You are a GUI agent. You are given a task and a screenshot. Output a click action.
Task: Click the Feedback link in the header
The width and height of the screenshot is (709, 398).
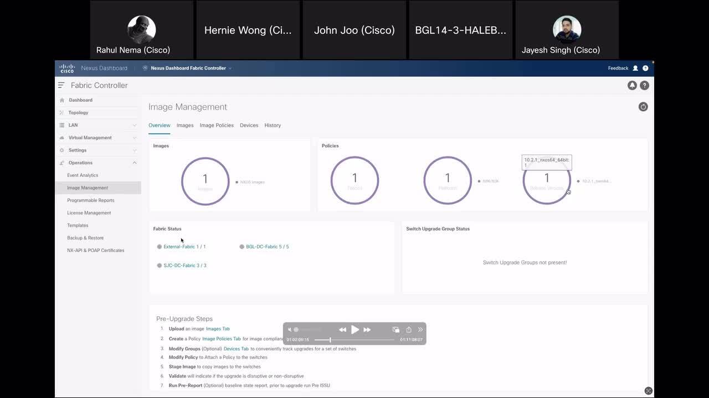point(618,68)
